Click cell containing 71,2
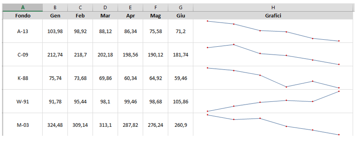The width and height of the screenshot is (358, 141). (181, 31)
